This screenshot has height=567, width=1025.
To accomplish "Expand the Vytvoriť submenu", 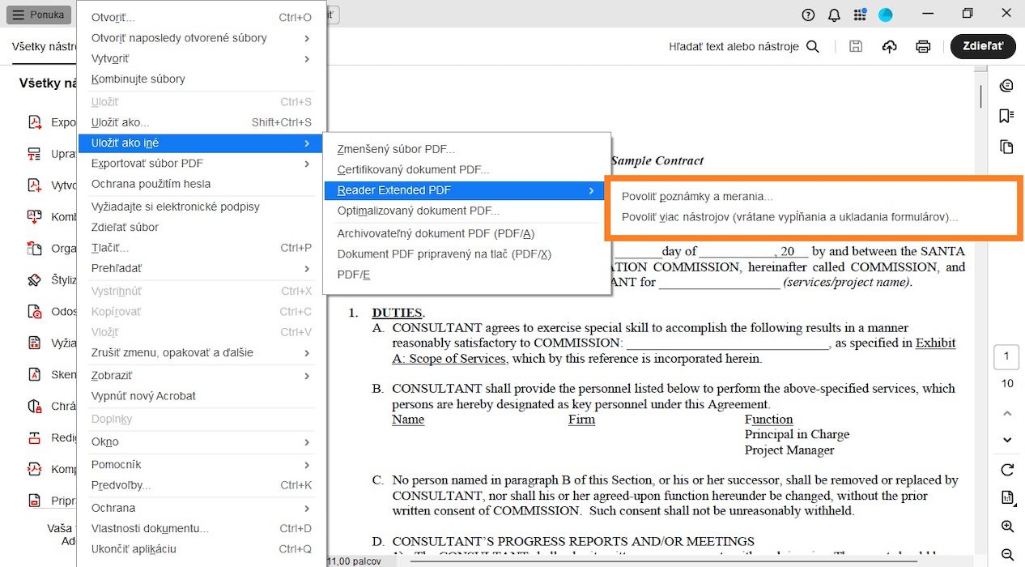I will [202, 58].
